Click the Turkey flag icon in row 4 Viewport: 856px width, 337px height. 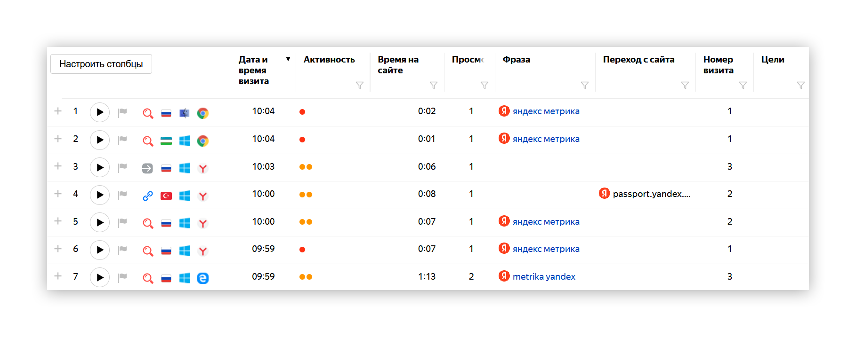tap(166, 196)
